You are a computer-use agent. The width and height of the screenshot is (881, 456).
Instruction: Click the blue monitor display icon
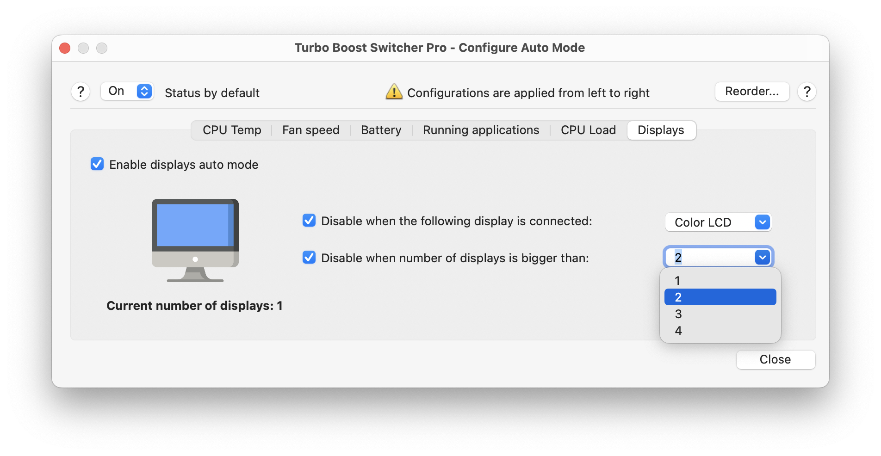click(195, 240)
